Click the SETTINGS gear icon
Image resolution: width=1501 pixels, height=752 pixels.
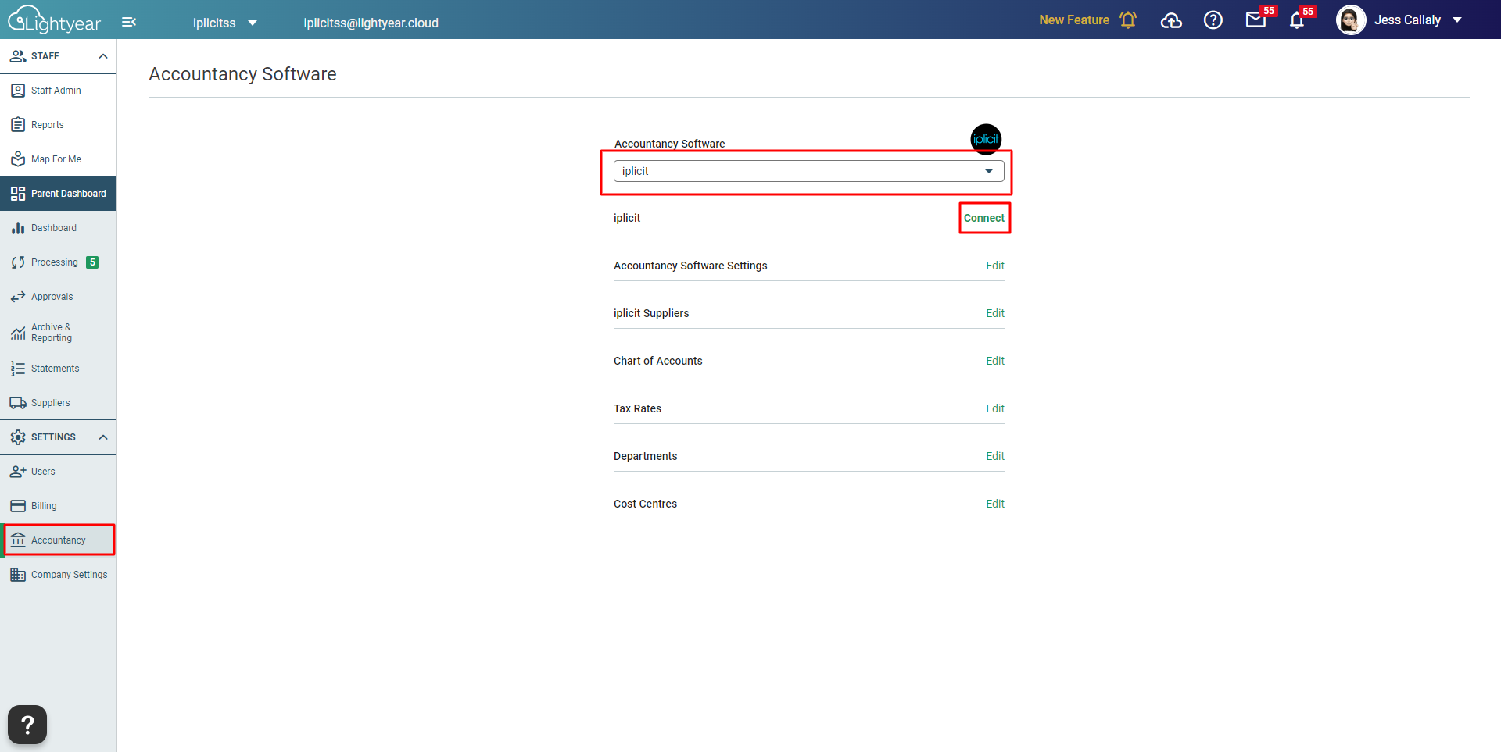coord(18,437)
